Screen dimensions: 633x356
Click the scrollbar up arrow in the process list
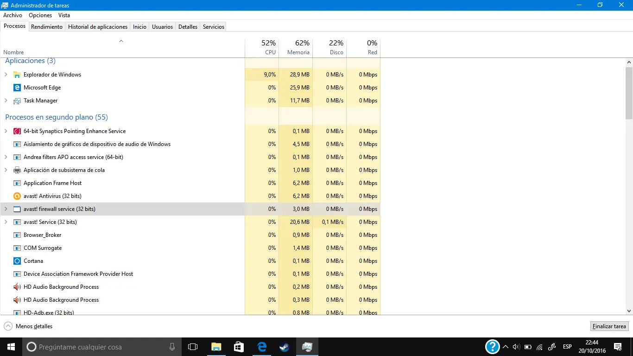pos(629,62)
